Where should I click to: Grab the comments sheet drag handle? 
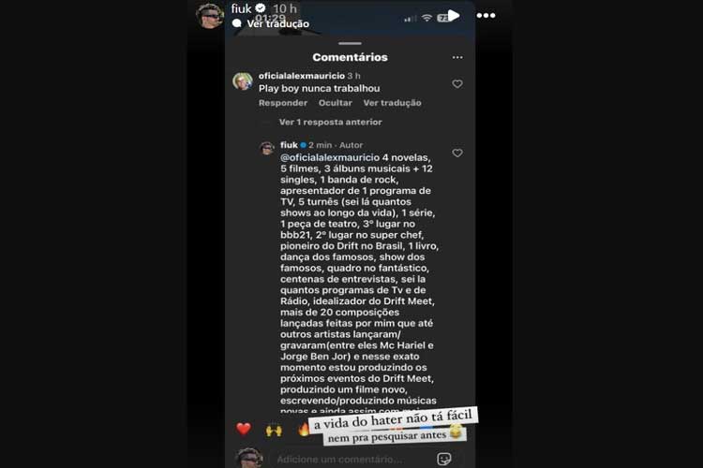(351, 43)
